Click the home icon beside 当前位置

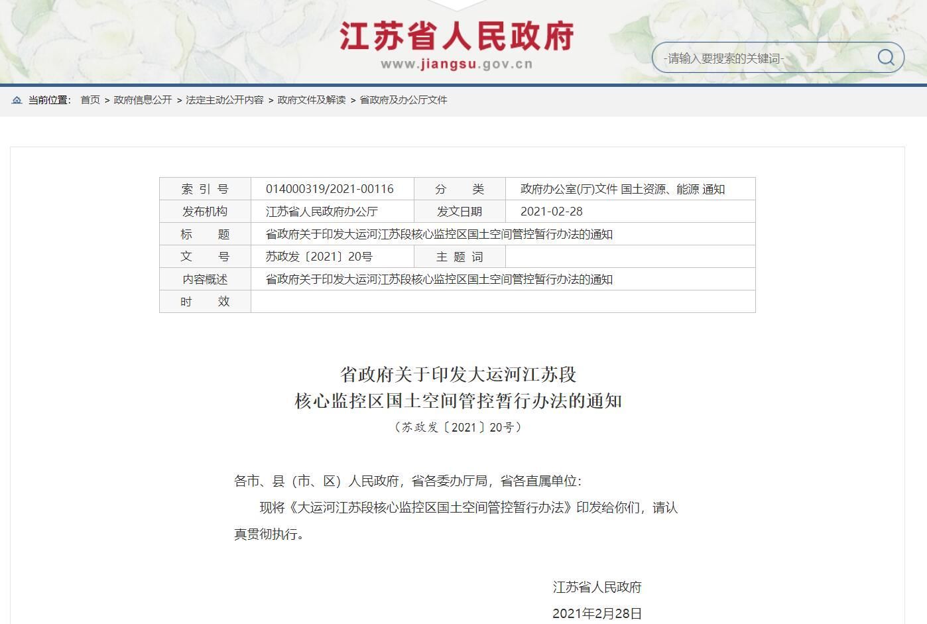pyautogui.click(x=17, y=100)
